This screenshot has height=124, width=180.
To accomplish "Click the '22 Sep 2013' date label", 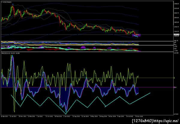I will pos(76,116).
